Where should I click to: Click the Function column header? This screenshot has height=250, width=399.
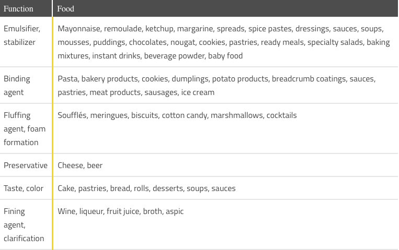click(26, 8)
